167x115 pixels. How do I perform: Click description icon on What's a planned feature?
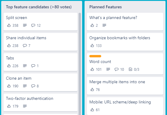click(x=104, y=25)
